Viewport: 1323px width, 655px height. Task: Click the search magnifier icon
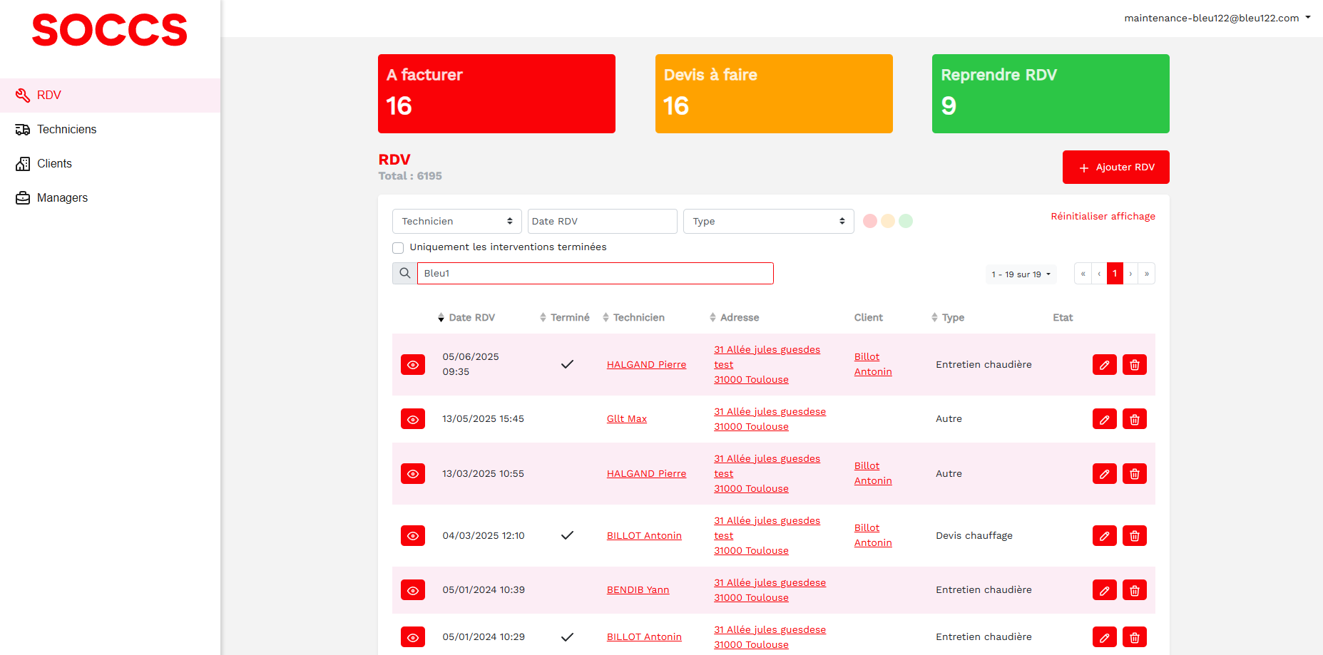click(x=404, y=273)
